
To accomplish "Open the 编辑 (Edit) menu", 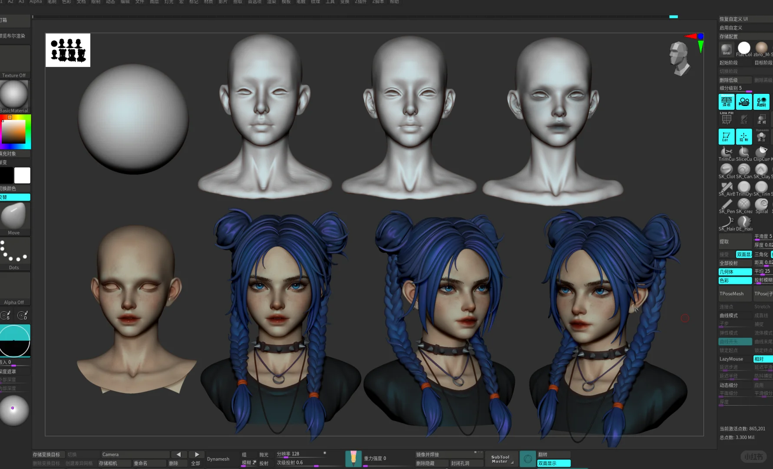I will pyautogui.click(x=125, y=2).
